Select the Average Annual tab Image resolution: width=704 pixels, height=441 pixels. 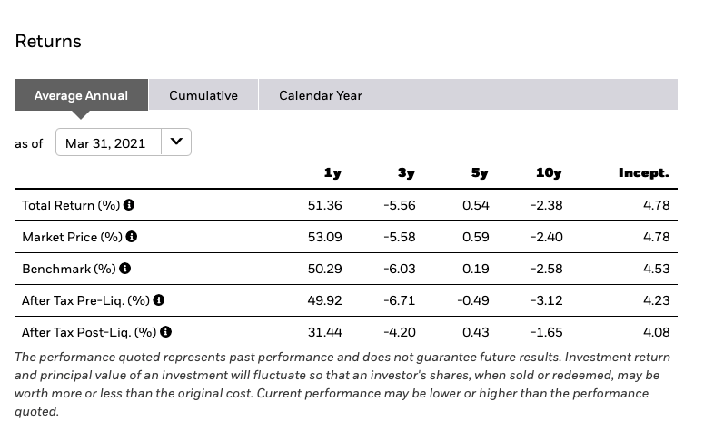81,94
